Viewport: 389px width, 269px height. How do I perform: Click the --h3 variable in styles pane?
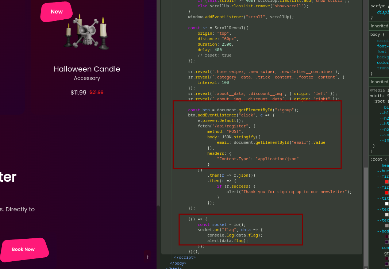384,124
